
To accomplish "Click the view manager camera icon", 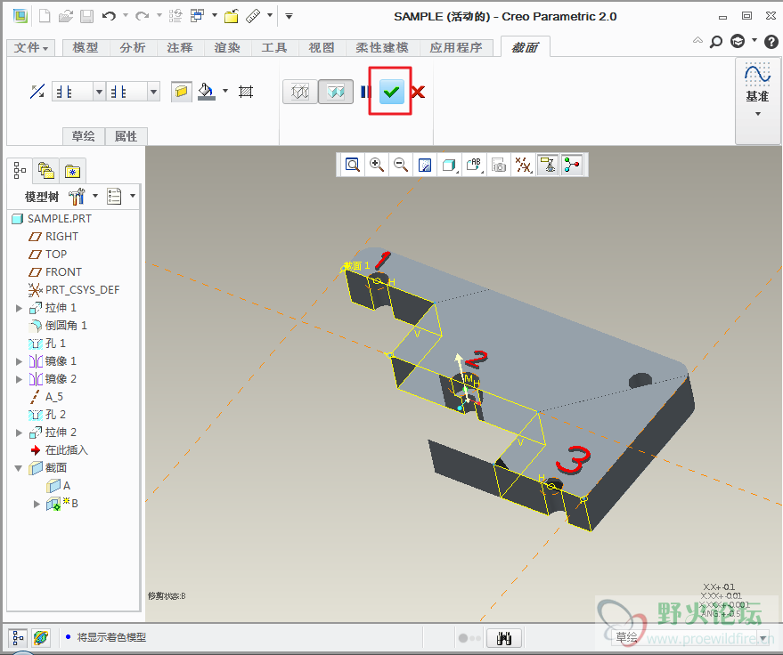I will pos(498,165).
